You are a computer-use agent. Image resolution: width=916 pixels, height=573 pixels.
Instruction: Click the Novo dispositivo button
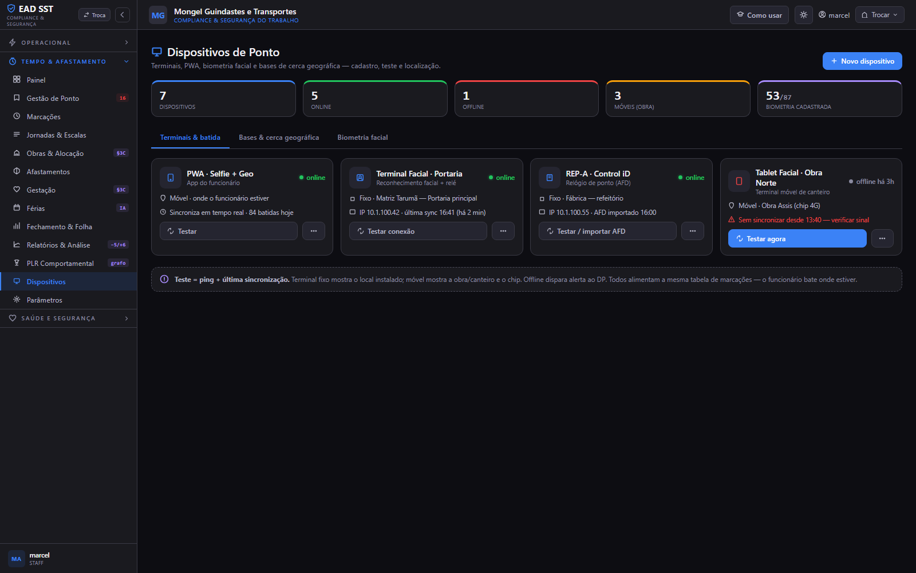click(x=862, y=61)
